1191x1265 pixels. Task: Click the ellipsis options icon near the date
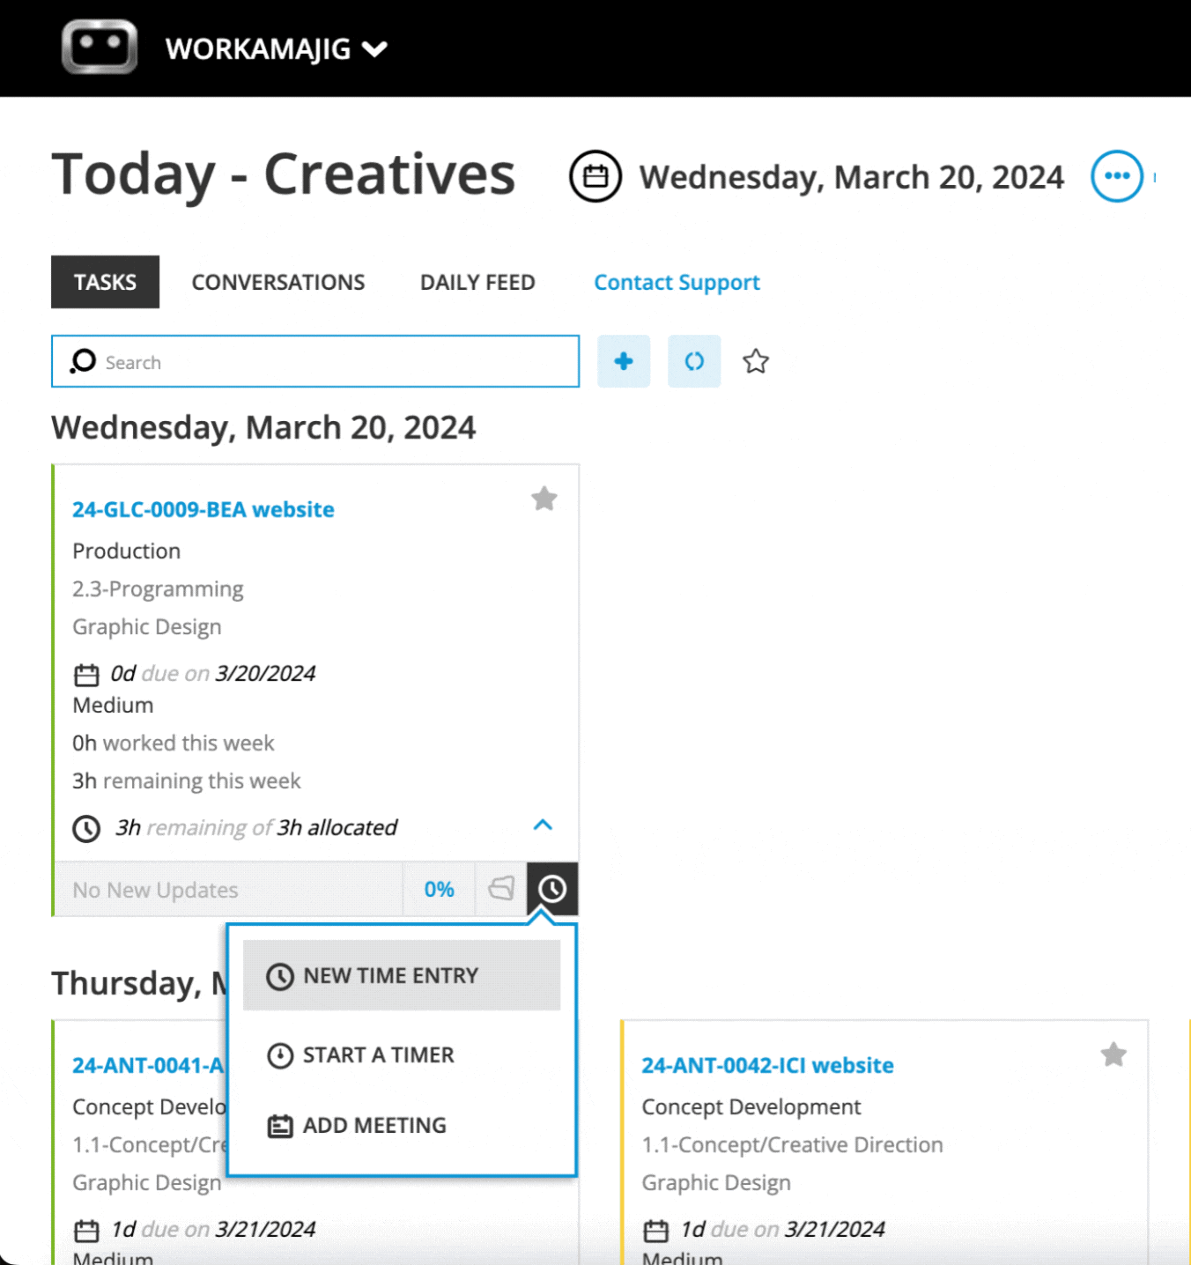coord(1117,175)
